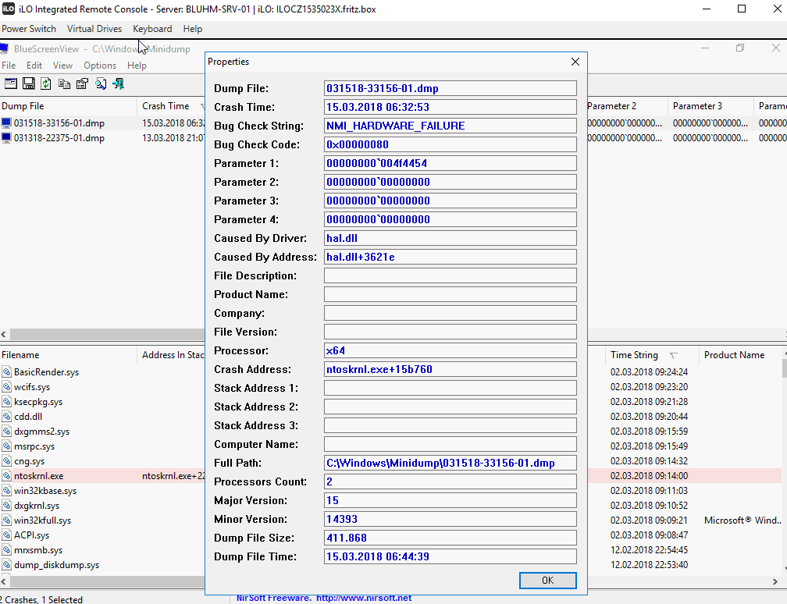The image size is (787, 604).
Task: Click the file icon next to win32kbase.sys
Action: pyautogui.click(x=6, y=491)
